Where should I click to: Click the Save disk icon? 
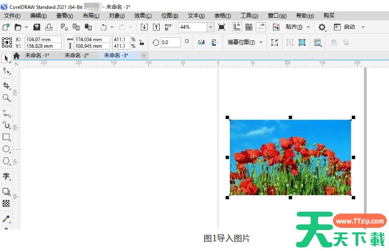(37, 27)
